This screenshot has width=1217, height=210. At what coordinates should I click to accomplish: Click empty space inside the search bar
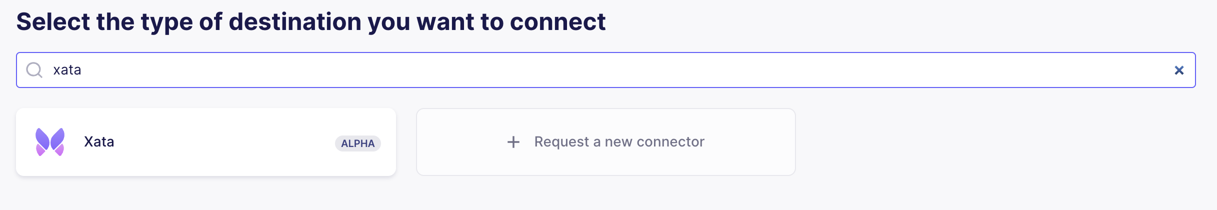[x=625, y=70]
